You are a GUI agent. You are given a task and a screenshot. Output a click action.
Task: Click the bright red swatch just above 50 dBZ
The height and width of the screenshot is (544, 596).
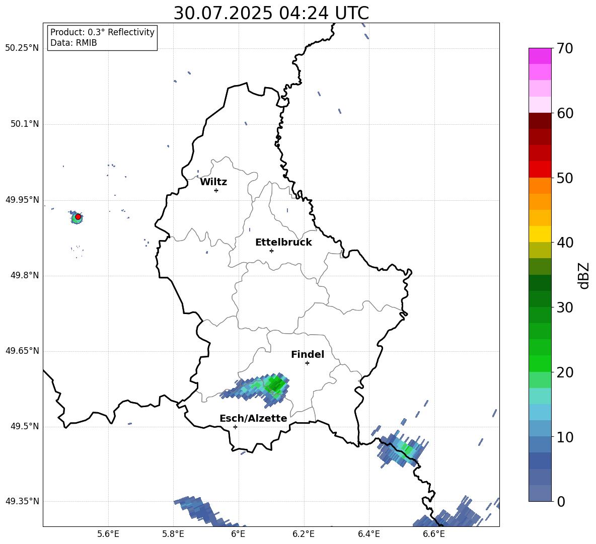(x=540, y=170)
